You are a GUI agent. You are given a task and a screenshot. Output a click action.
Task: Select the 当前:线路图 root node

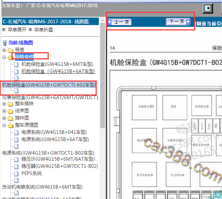pos(20,43)
